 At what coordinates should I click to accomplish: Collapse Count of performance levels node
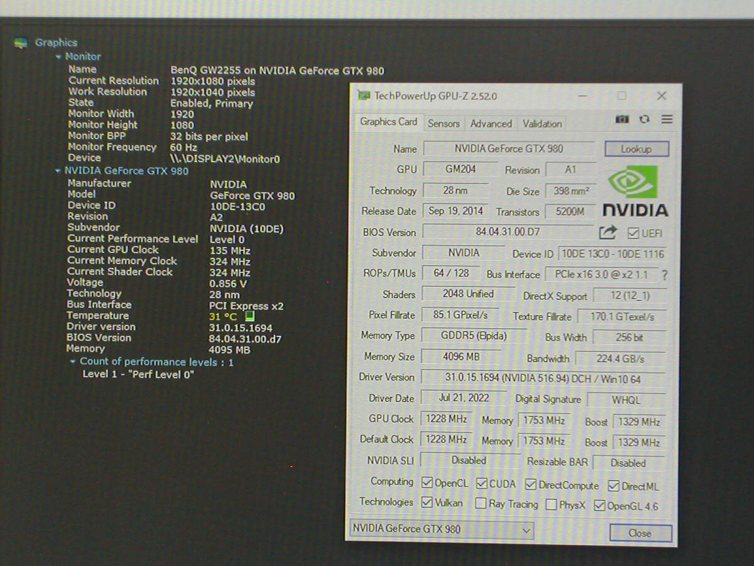(x=73, y=362)
